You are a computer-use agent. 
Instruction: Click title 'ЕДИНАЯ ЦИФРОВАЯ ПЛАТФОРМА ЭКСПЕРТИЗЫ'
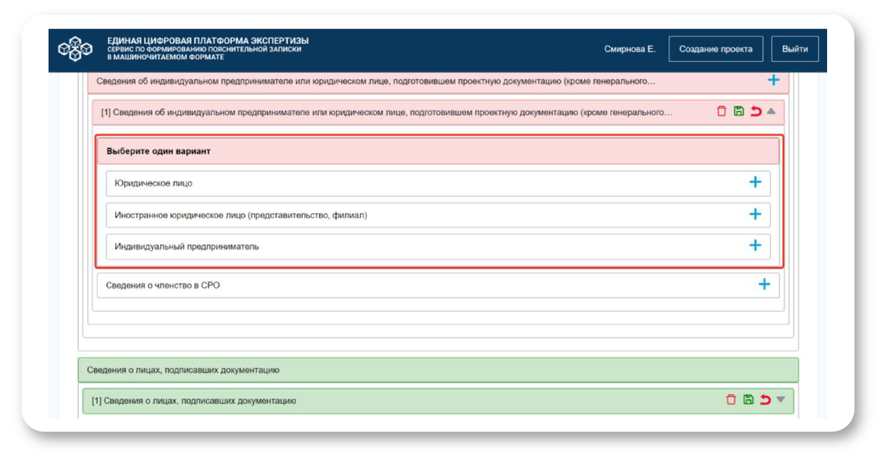[x=207, y=40]
